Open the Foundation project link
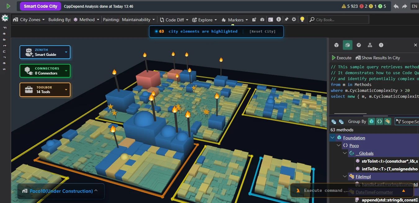The height and width of the screenshot is (203, 419). (x=354, y=138)
